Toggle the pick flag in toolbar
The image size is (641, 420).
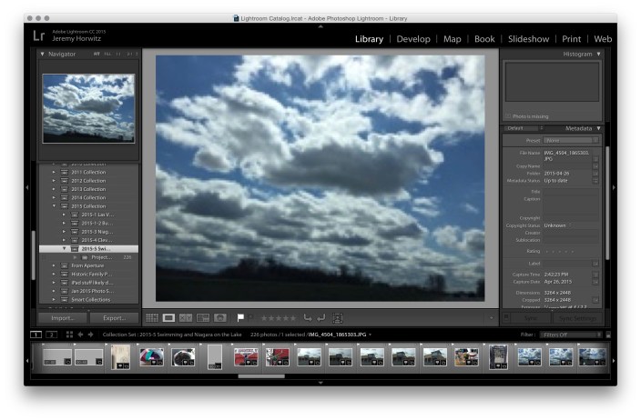(240, 318)
